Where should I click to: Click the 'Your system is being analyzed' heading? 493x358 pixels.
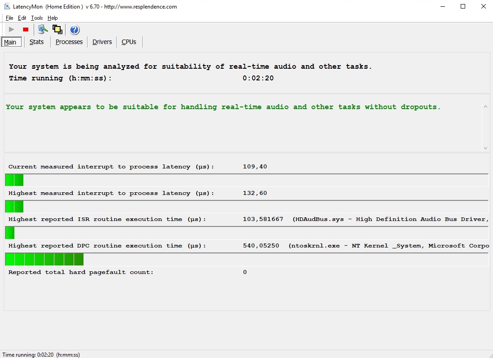click(x=190, y=66)
